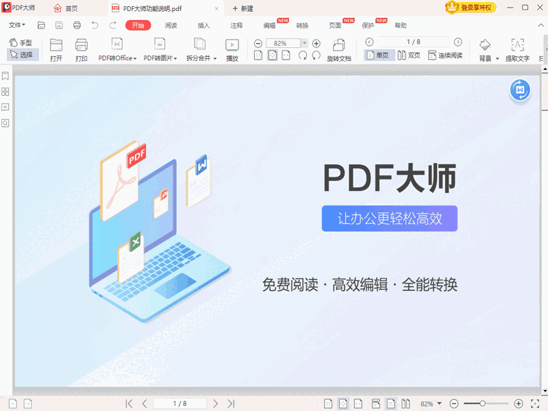Click the redo arrow
The height and width of the screenshot is (411, 548).
[112, 25]
